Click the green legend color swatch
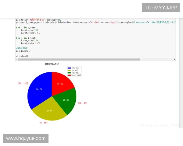183x146 pixels. coord(70,73)
